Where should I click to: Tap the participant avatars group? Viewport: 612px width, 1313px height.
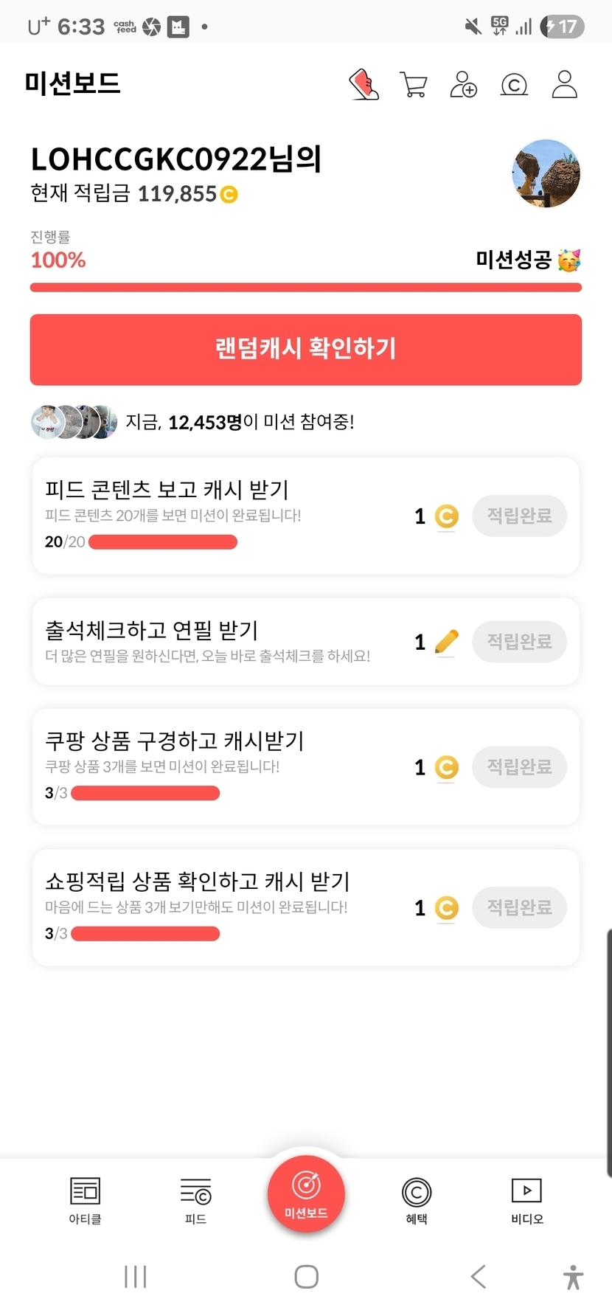[74, 422]
